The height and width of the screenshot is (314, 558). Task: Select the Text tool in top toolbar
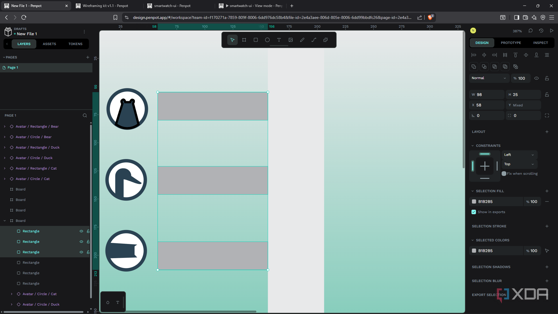279,40
